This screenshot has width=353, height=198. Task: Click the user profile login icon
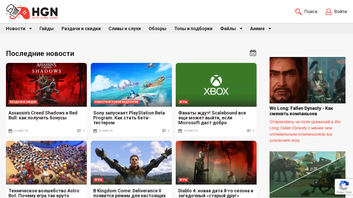click(328, 12)
